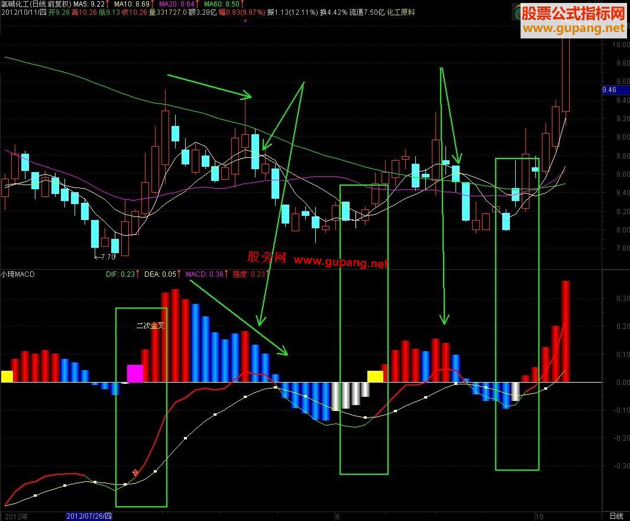
Task: Click the open price 开9.28
Action: (x=59, y=12)
